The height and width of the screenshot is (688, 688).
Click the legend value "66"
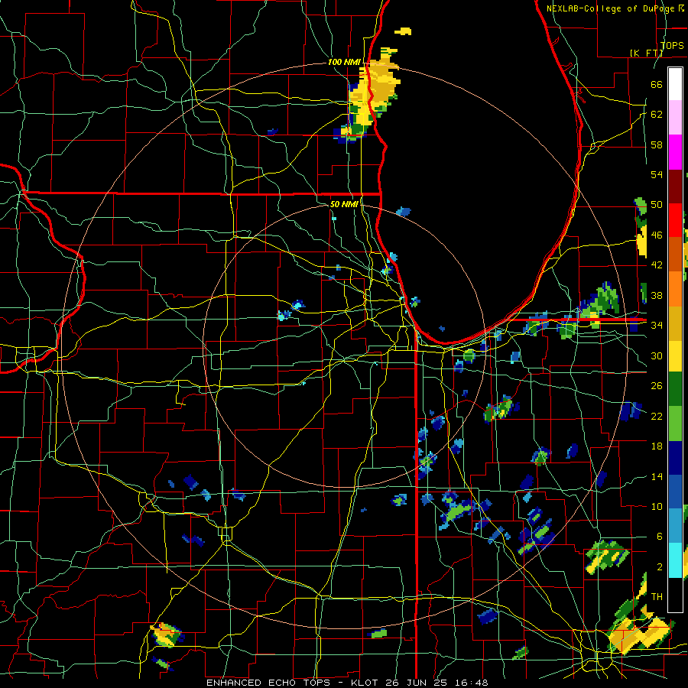pos(657,84)
